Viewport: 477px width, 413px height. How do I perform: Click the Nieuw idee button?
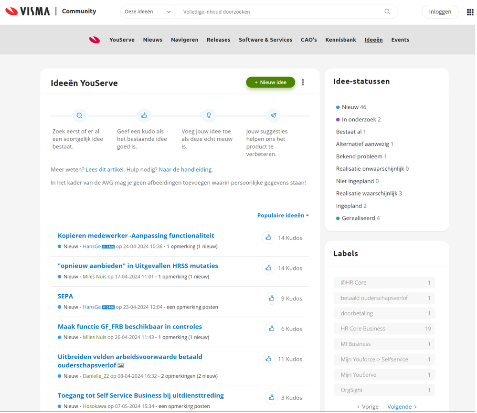point(270,83)
